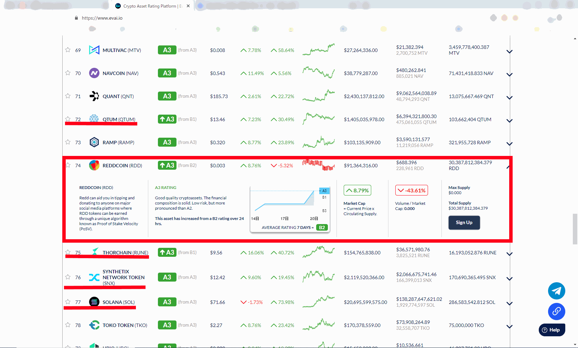
Task: Click the A3 RATING heading in Reddcoin details
Action: point(165,188)
